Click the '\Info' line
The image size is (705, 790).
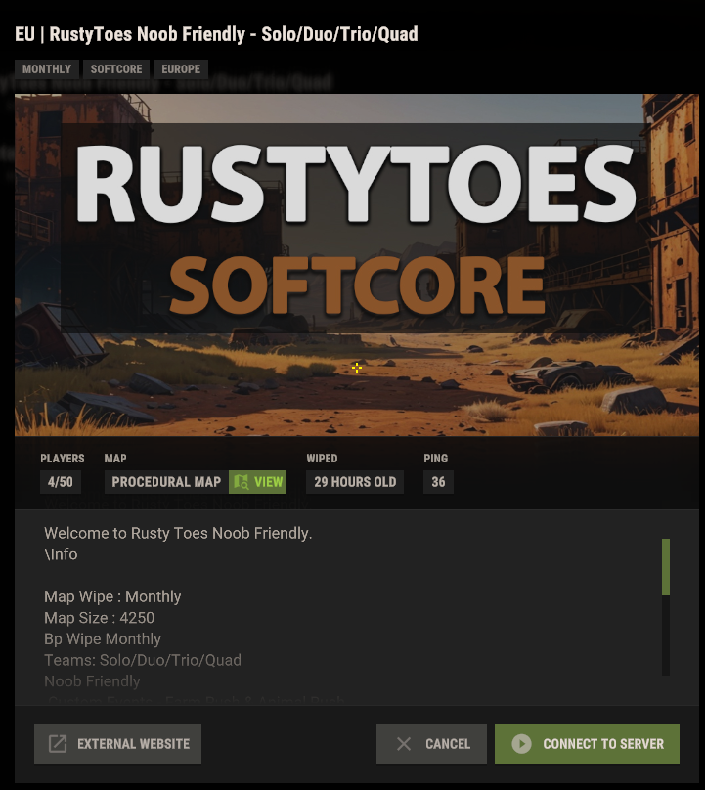point(61,554)
